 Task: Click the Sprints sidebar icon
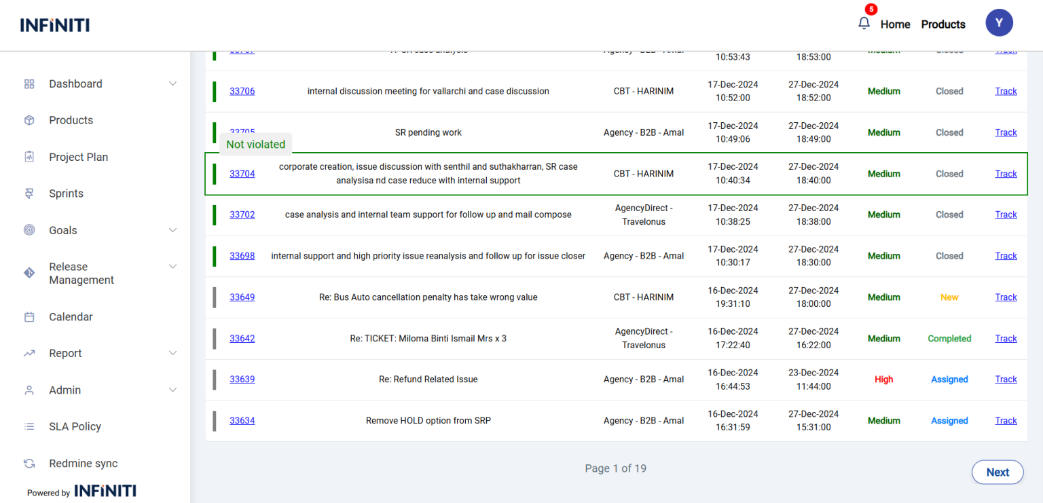point(29,193)
